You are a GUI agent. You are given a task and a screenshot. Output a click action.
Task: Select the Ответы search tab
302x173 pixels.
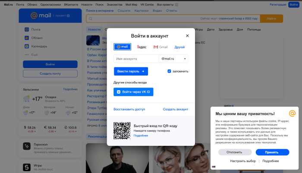point(171,11)
